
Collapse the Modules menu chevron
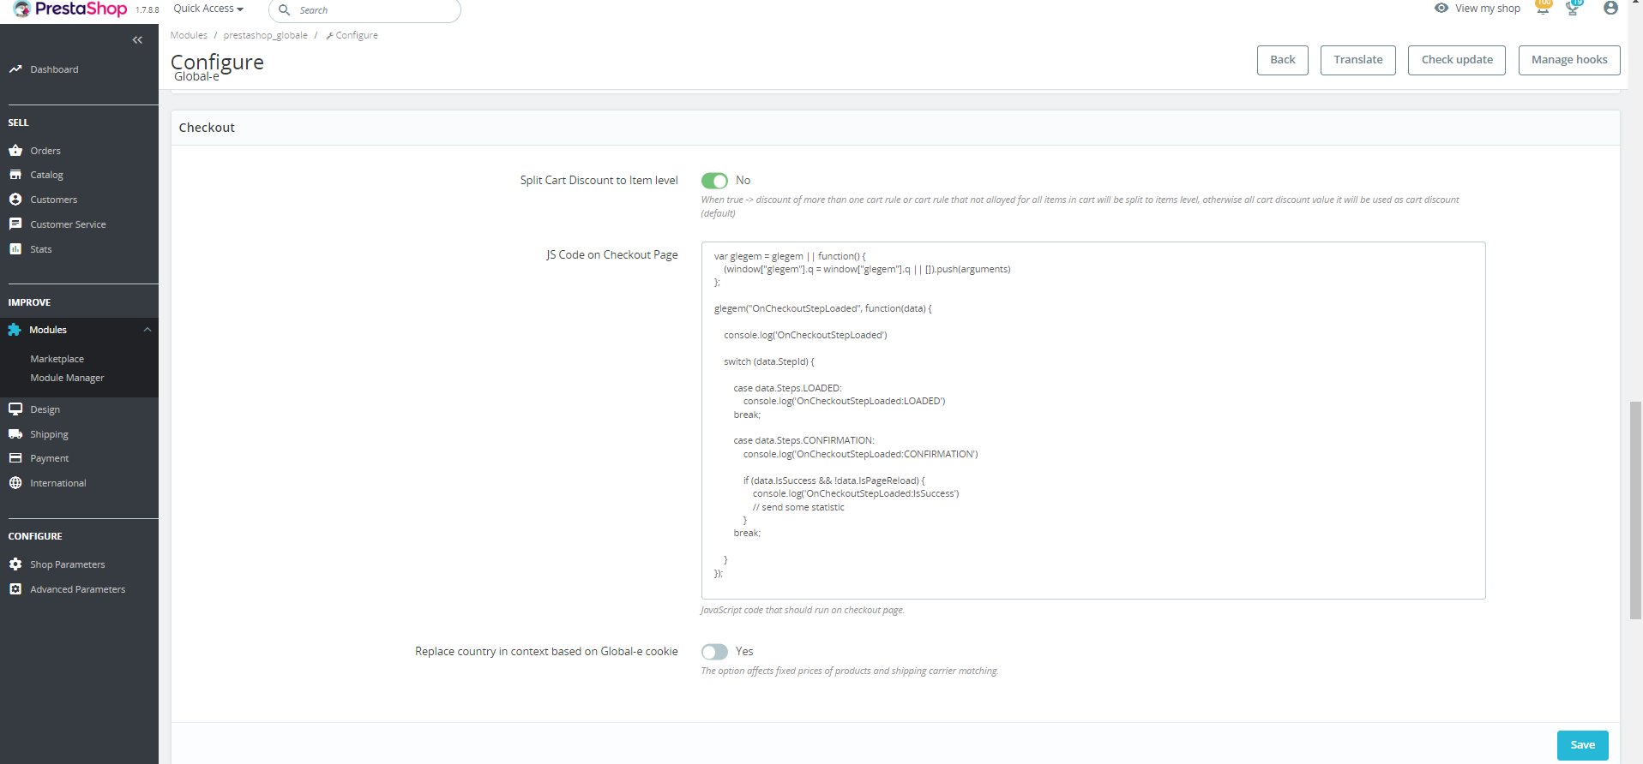tap(147, 330)
